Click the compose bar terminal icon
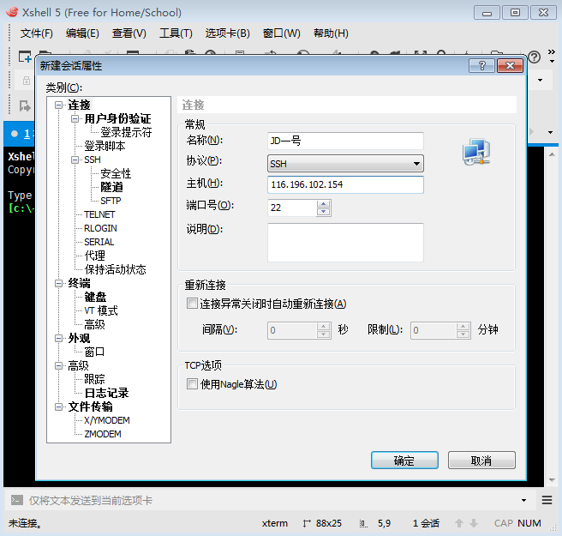The height and width of the screenshot is (536, 562). [17, 500]
